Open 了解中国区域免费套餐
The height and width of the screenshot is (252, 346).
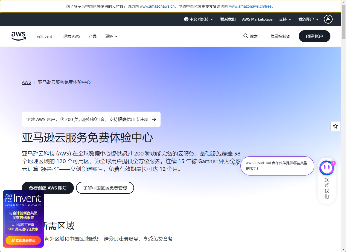(105, 188)
